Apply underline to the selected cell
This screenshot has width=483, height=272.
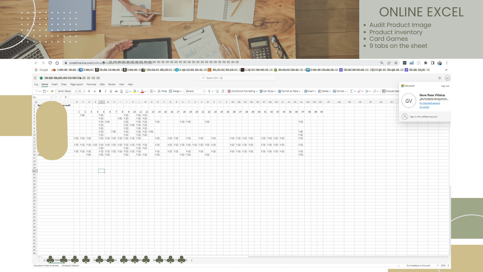(111, 91)
